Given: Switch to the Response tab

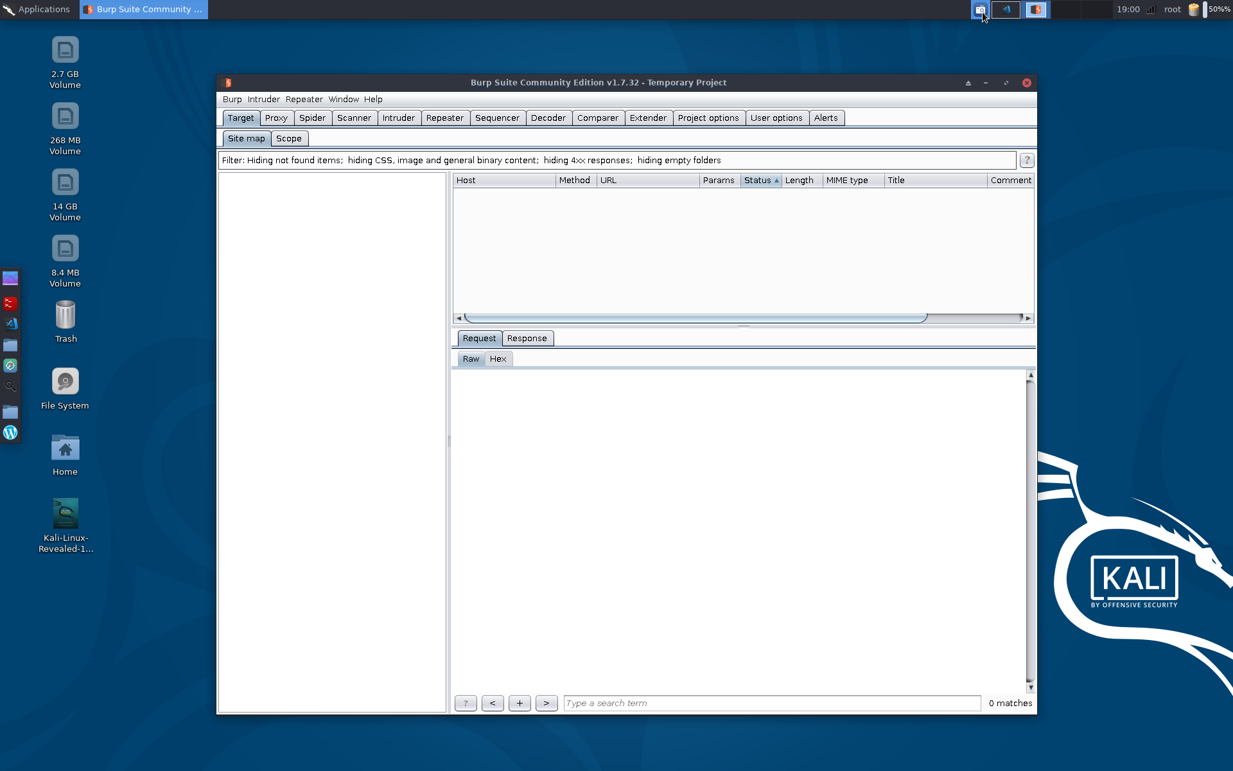Looking at the screenshot, I should pyautogui.click(x=527, y=338).
